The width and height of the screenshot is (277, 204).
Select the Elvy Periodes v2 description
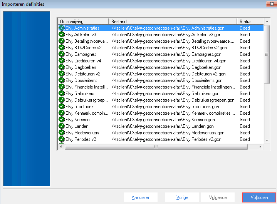point(81,139)
